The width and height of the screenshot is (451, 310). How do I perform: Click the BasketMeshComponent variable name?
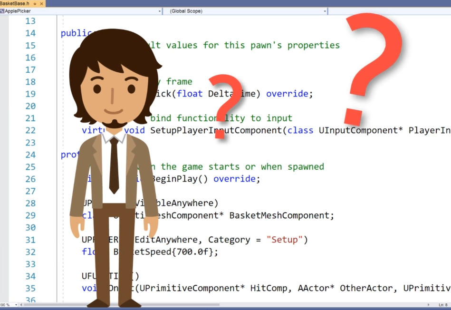(x=281, y=215)
